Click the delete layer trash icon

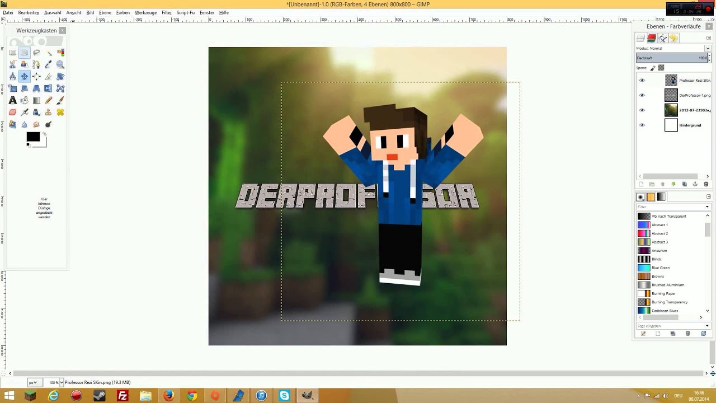tap(706, 184)
